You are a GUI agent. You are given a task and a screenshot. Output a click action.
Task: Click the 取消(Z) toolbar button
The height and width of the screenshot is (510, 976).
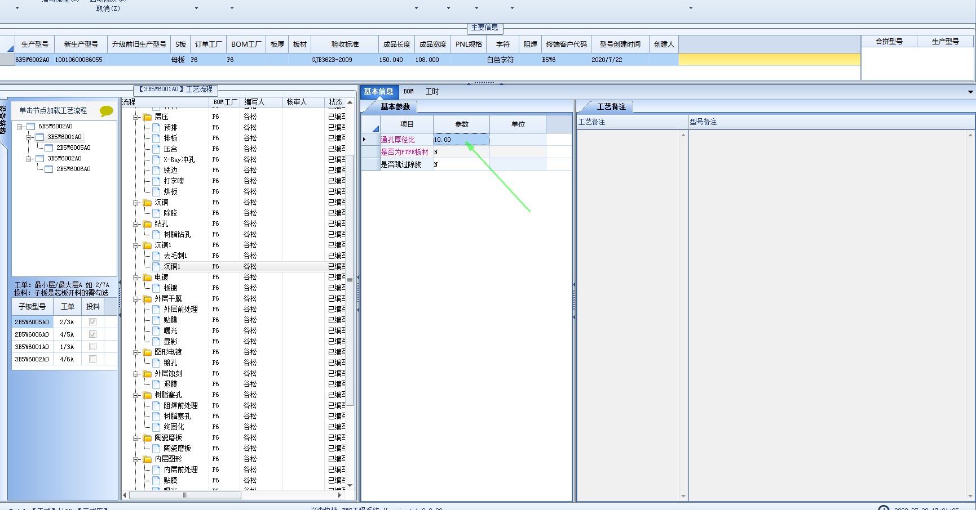108,8
